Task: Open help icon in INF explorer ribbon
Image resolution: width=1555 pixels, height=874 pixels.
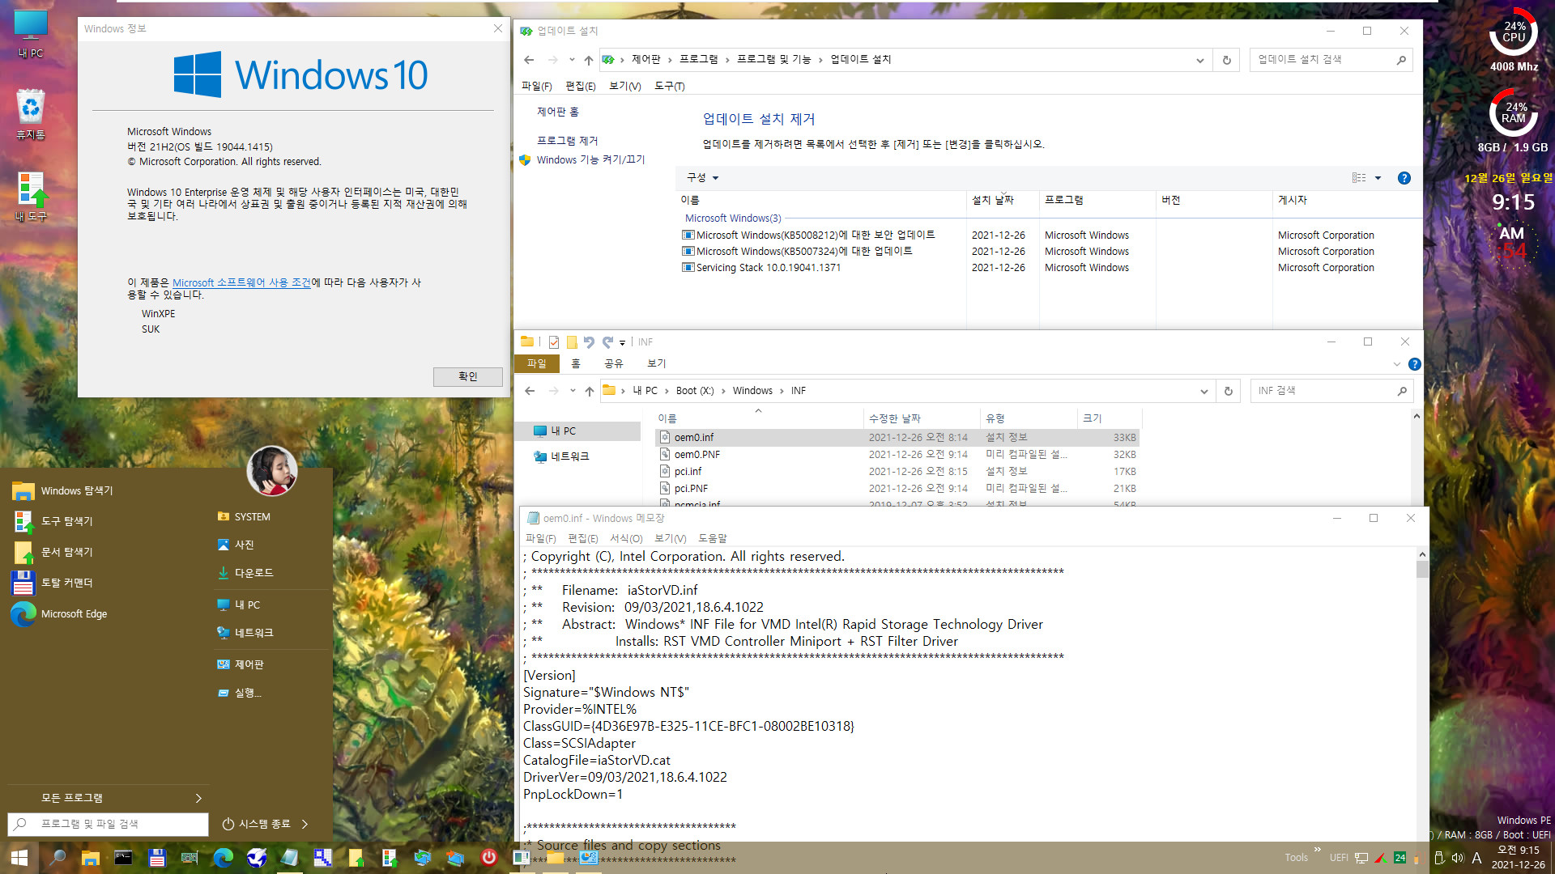Action: point(1414,364)
